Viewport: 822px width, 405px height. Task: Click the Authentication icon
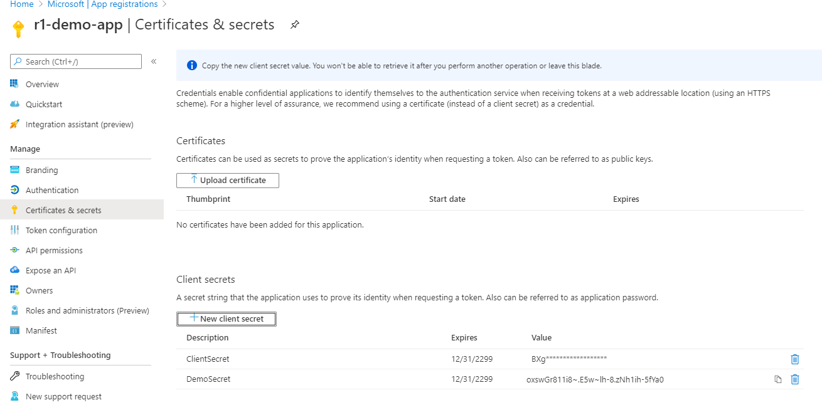pyautogui.click(x=14, y=190)
